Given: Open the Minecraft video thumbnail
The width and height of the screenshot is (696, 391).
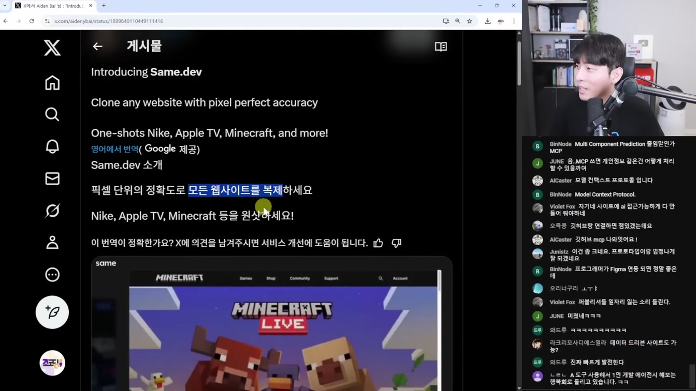Looking at the screenshot, I should coord(271,324).
